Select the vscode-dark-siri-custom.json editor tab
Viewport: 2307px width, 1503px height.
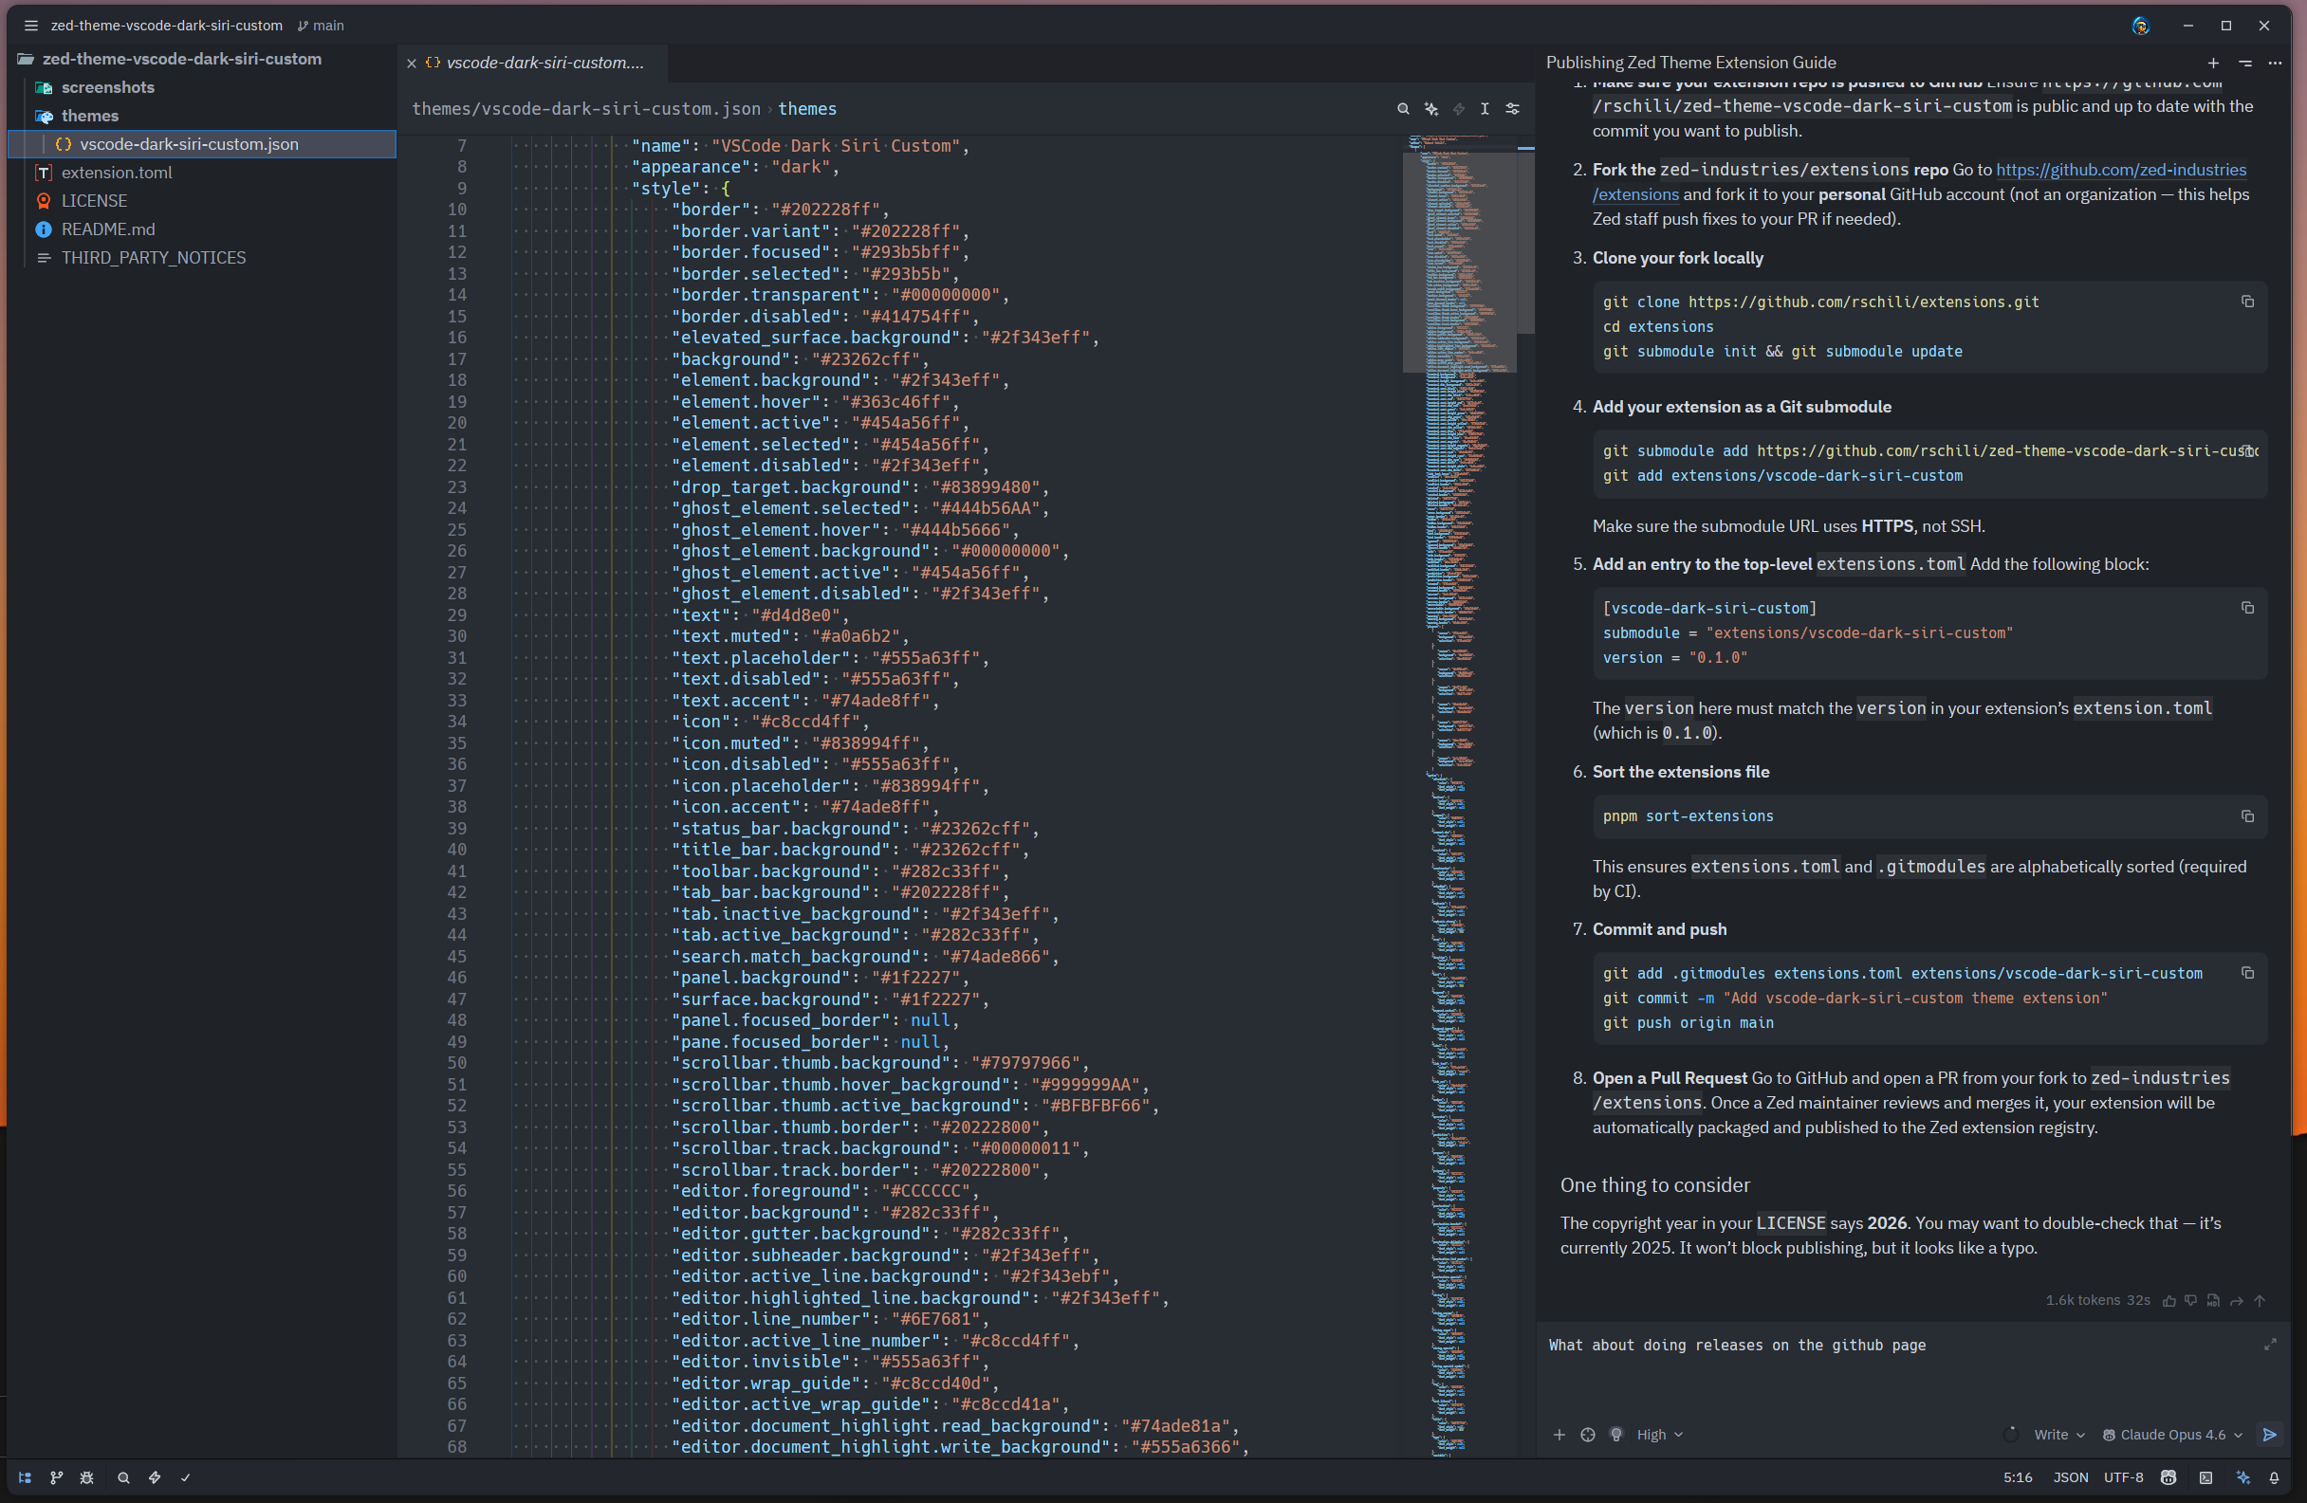pyautogui.click(x=533, y=63)
